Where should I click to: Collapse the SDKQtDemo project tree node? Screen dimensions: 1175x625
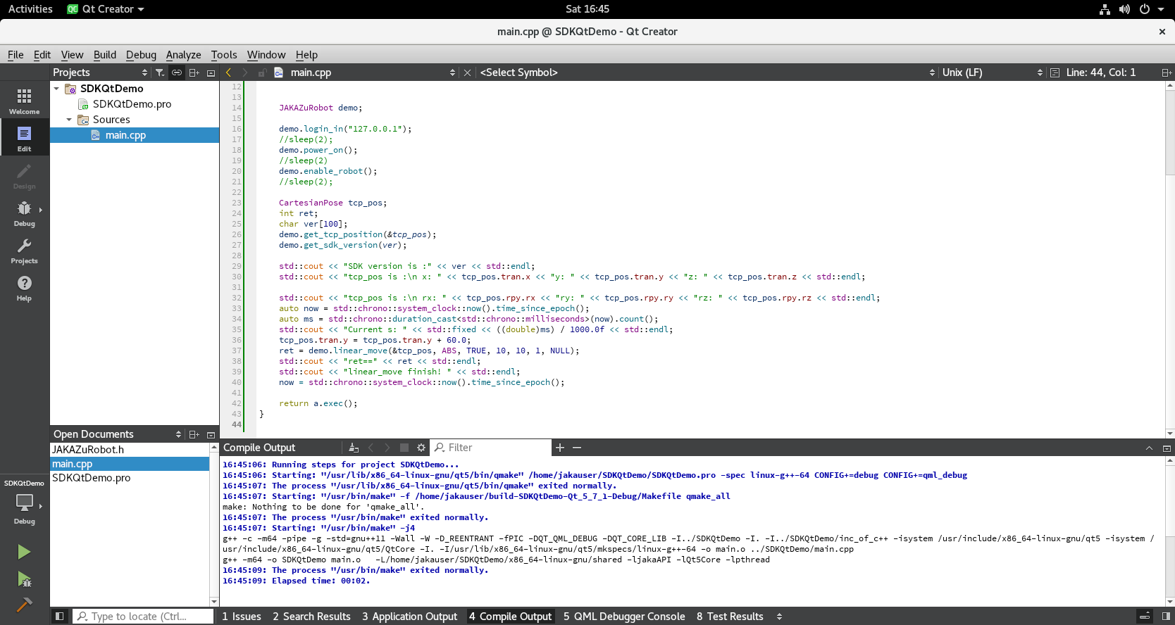56,89
